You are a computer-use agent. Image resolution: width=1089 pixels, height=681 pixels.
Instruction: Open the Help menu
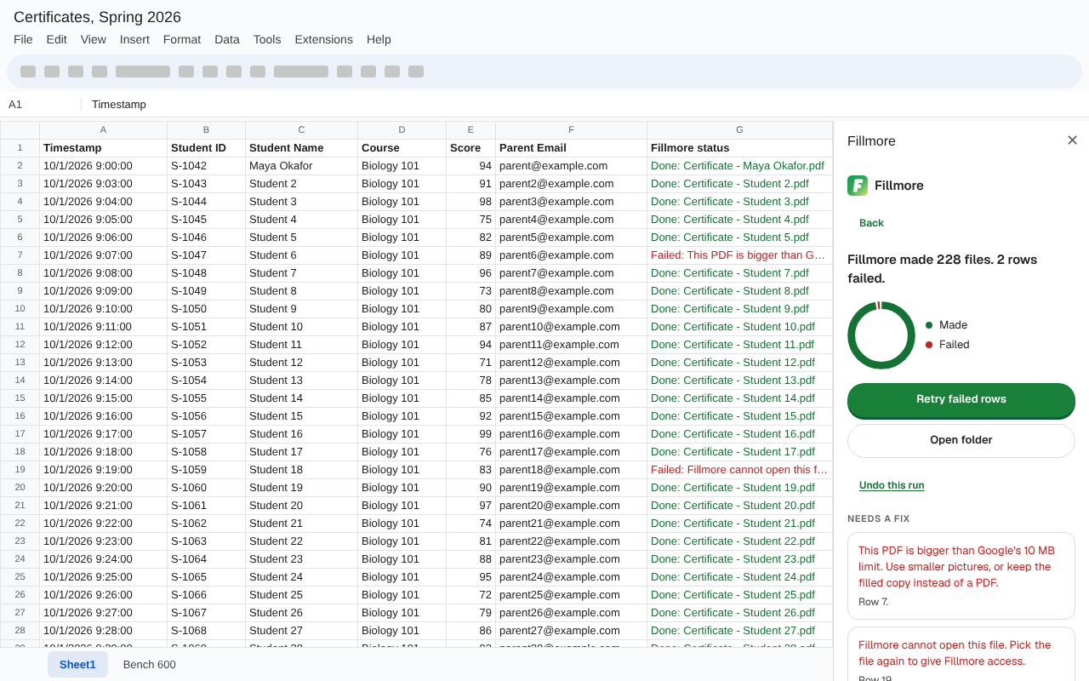(379, 39)
